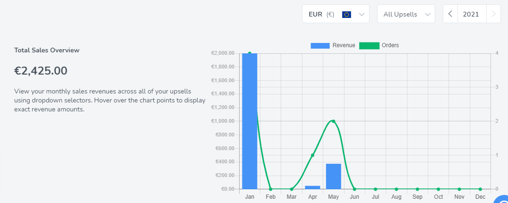508x203 pixels.
Task: Click the Sep axis label
Action: click(417, 197)
